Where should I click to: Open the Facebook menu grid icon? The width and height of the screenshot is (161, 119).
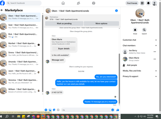pyautogui.click(x=142, y=3)
